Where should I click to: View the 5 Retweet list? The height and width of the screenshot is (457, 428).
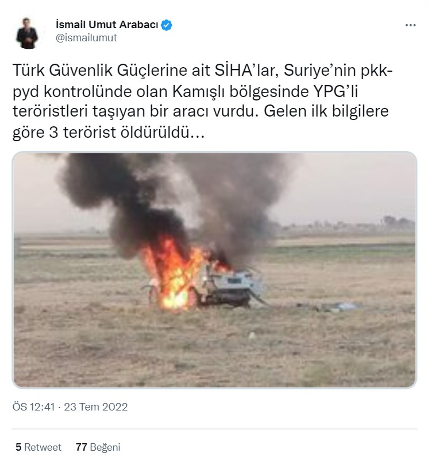pos(38,447)
